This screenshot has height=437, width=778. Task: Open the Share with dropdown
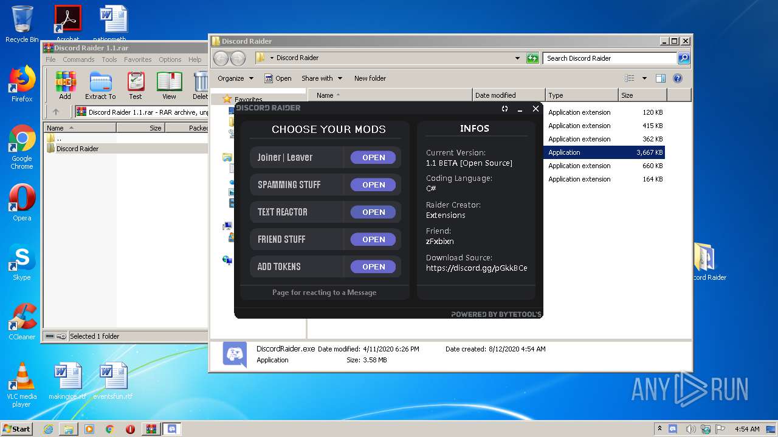click(322, 78)
